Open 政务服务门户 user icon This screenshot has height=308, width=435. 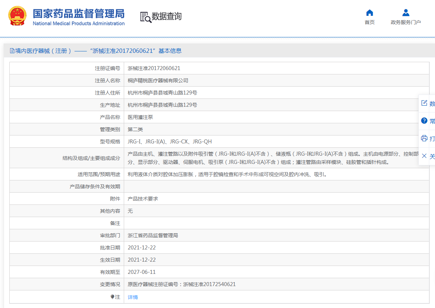point(406,13)
